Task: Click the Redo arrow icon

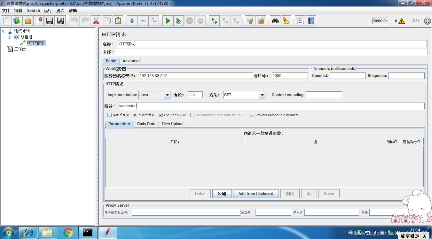Action: coord(85,21)
